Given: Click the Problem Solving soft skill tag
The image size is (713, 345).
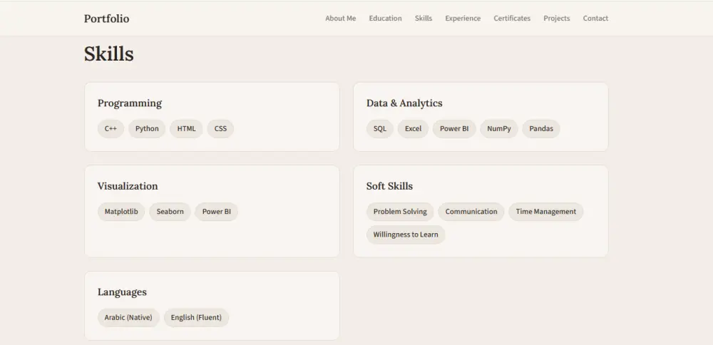Looking at the screenshot, I should click(400, 212).
